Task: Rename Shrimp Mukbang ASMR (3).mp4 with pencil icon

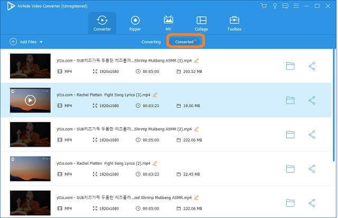Action: (196, 61)
